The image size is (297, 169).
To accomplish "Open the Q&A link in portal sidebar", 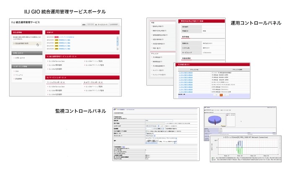I will click(17, 71).
